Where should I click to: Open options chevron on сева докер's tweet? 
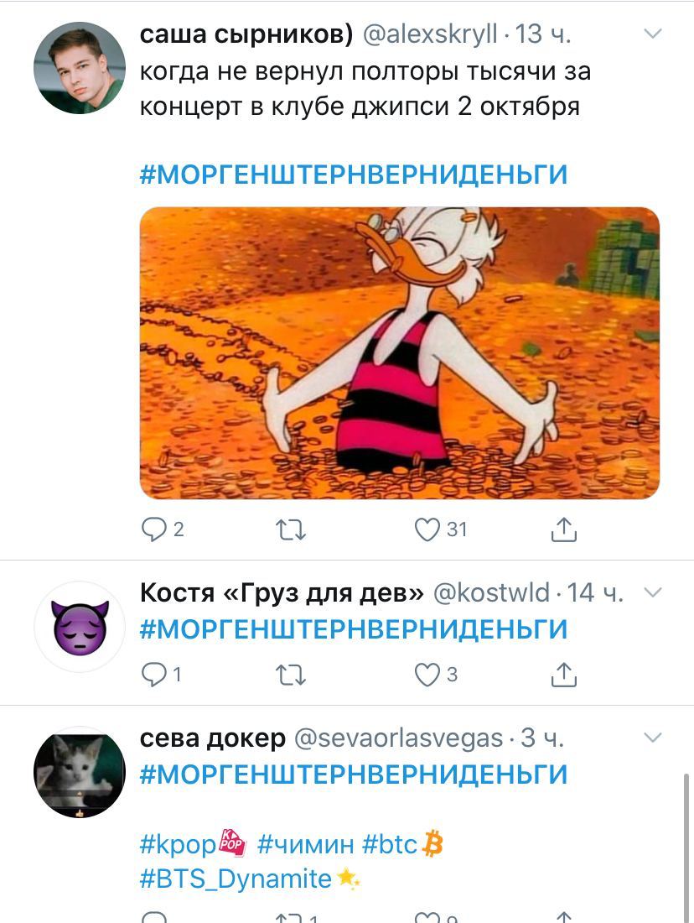pos(653,737)
